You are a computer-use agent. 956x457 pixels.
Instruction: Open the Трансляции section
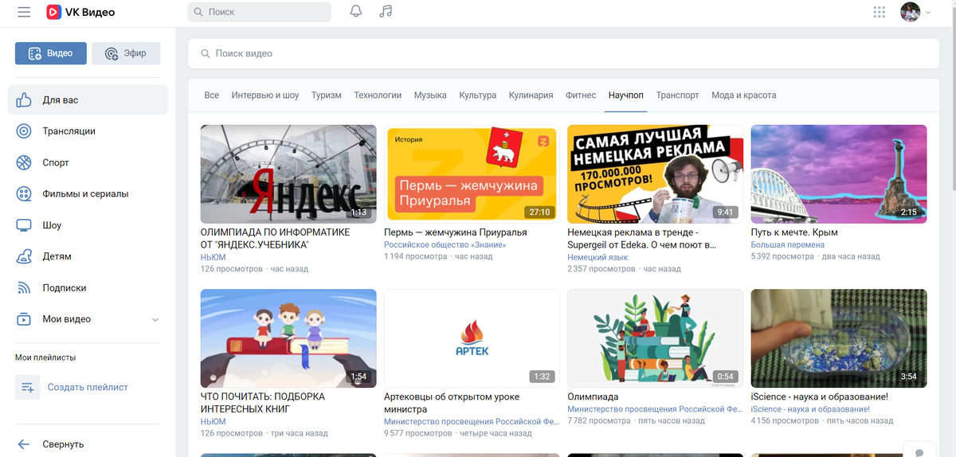coord(88,131)
